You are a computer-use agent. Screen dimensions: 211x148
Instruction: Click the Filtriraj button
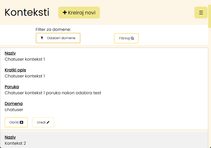126,38
